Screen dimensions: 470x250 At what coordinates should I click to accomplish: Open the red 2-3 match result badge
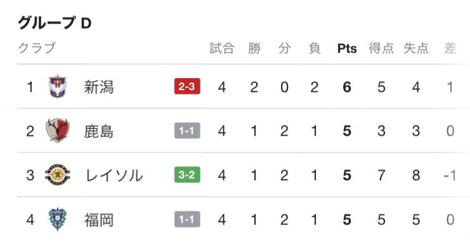point(187,86)
